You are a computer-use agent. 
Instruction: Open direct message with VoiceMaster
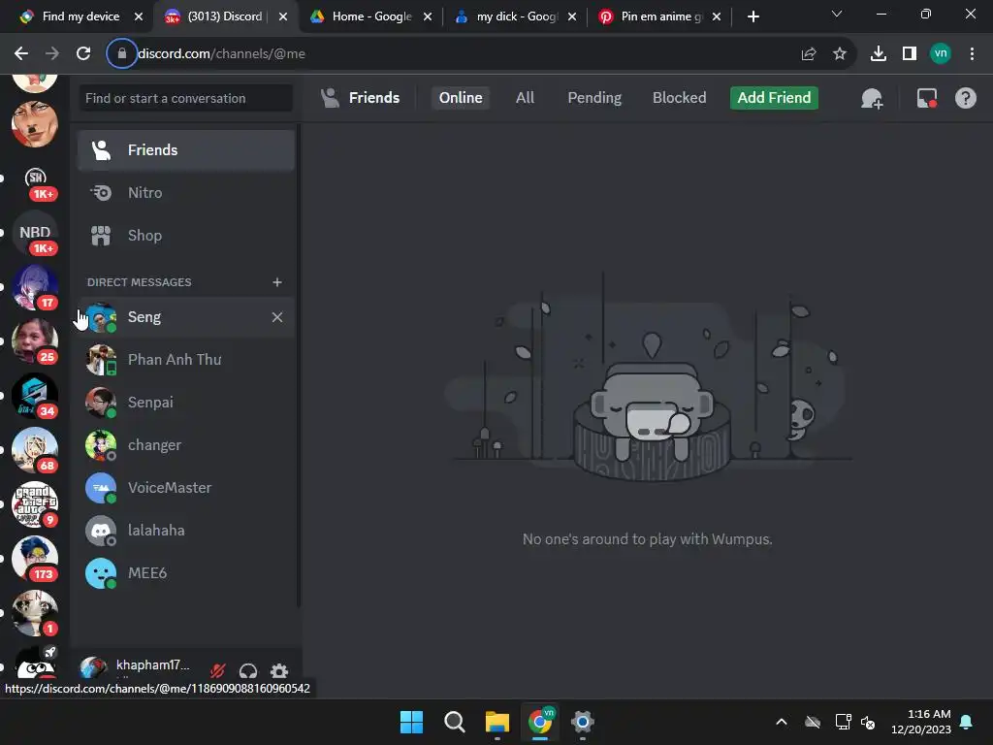click(185, 488)
